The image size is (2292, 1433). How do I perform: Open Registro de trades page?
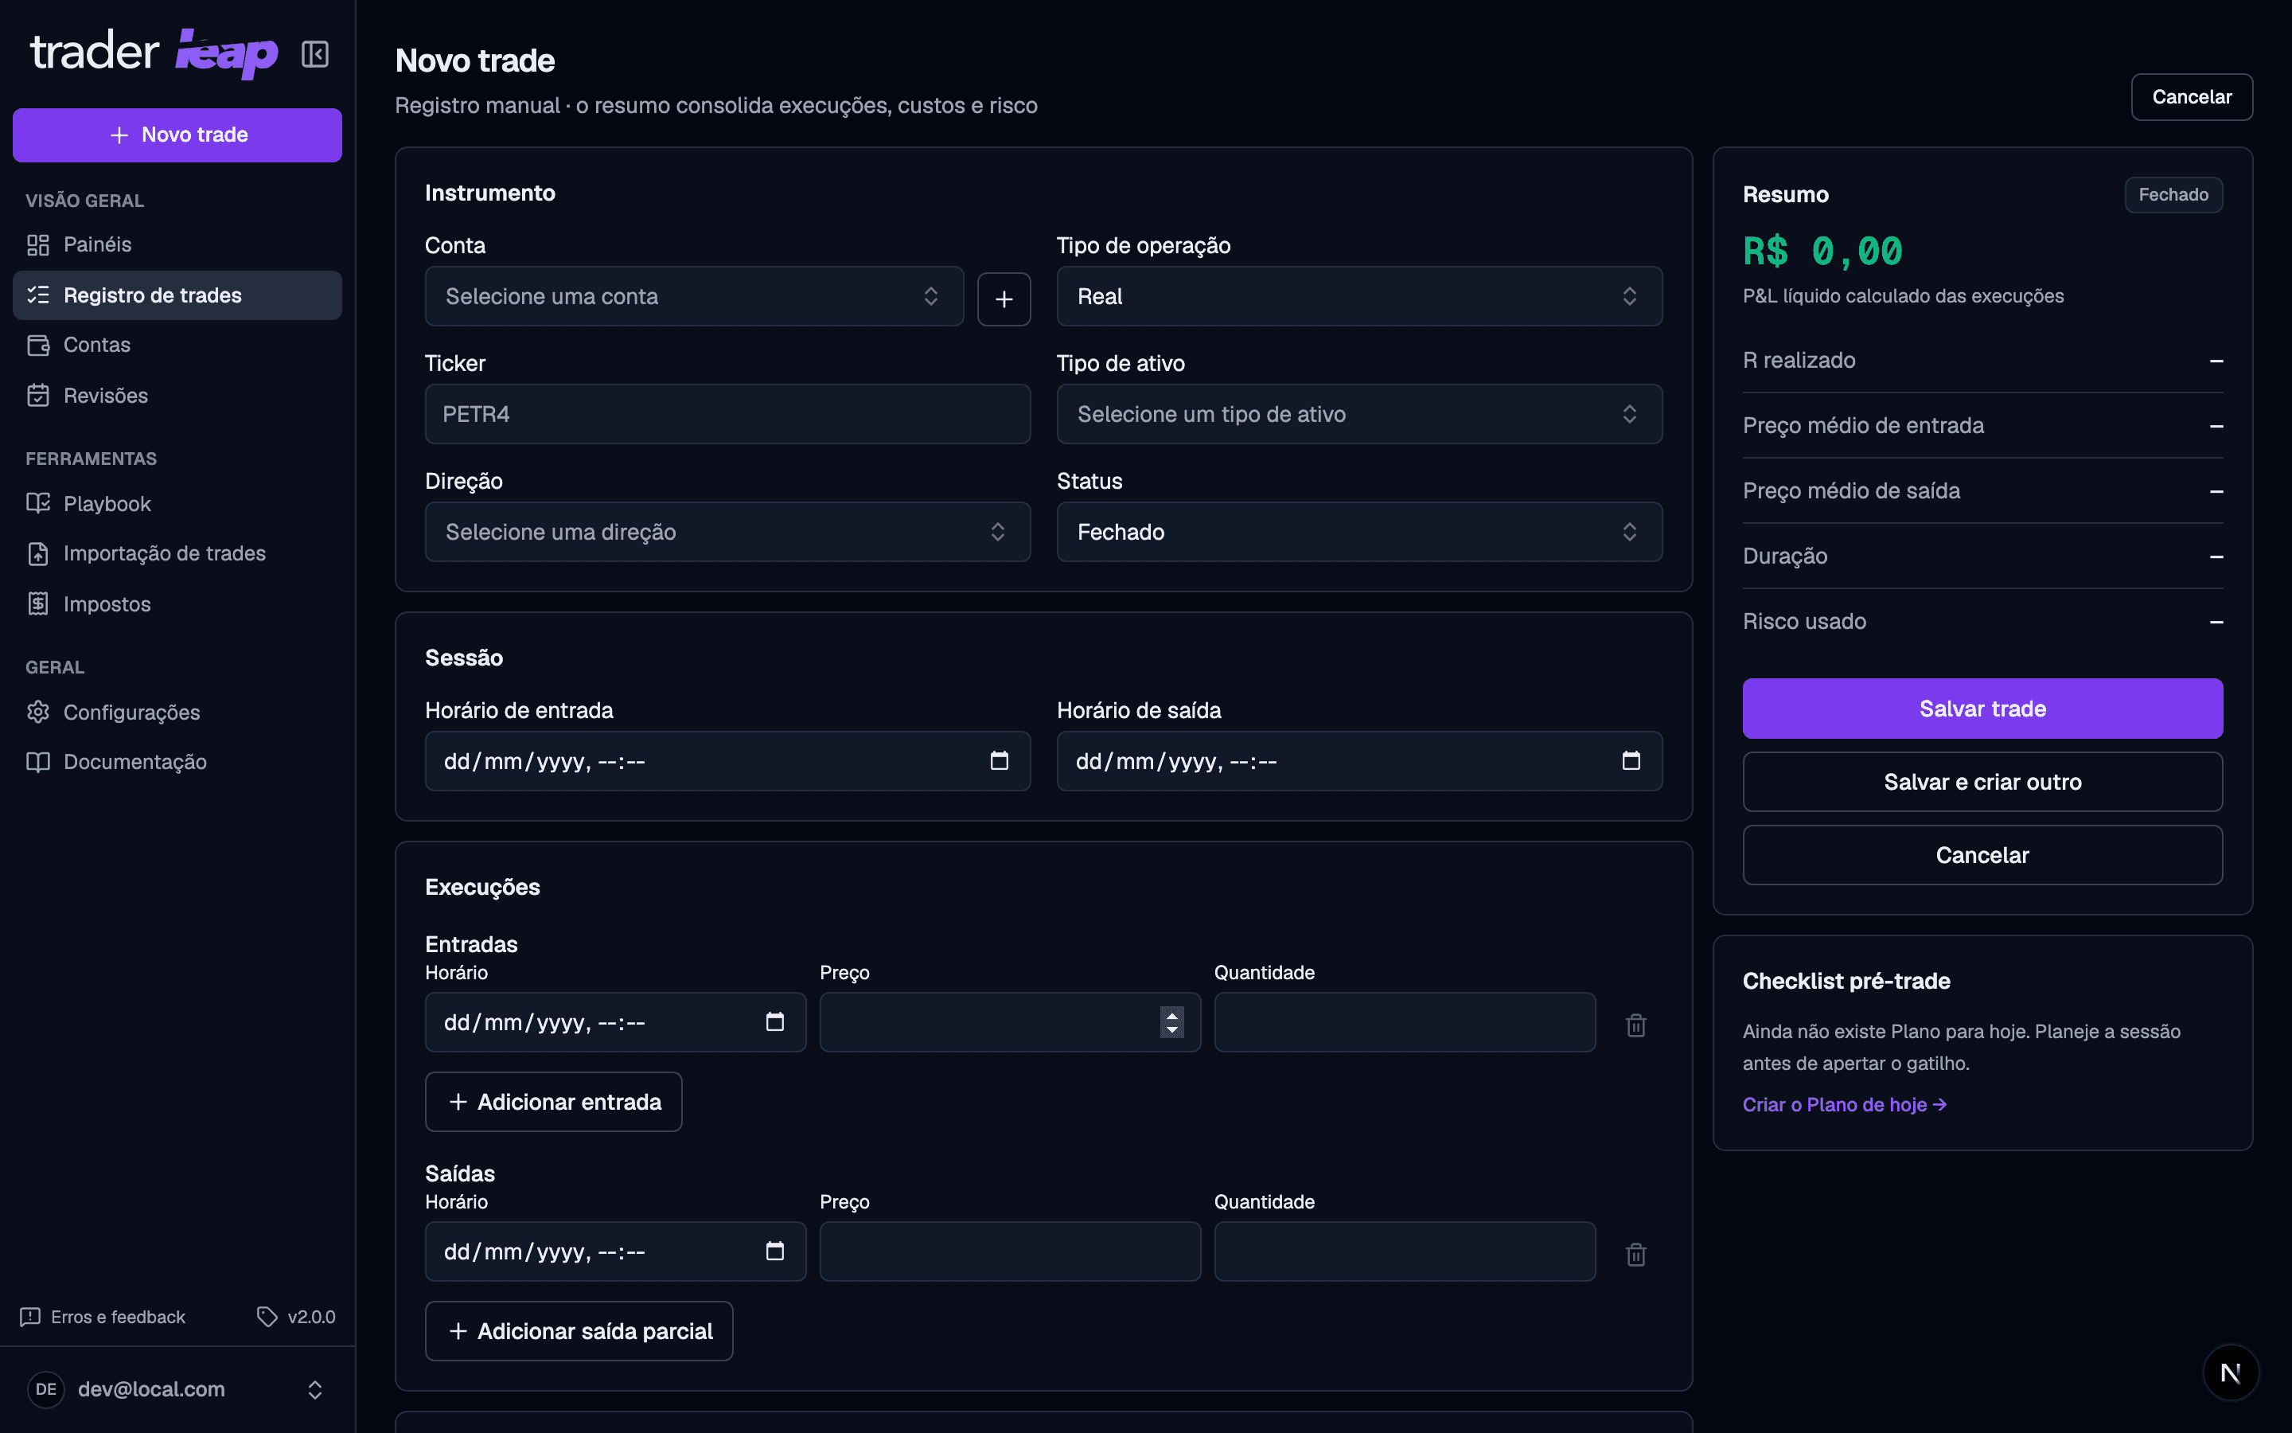tap(177, 295)
